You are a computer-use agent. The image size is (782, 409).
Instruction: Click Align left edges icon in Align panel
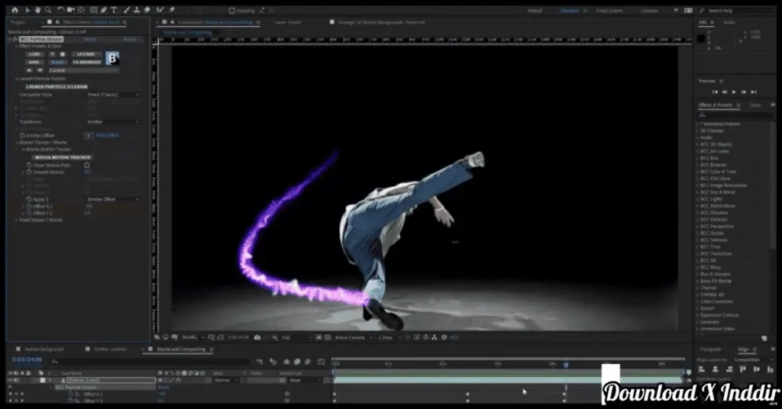701,369
